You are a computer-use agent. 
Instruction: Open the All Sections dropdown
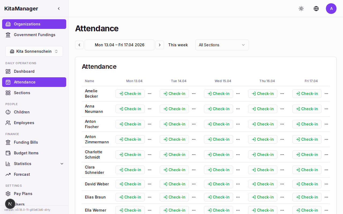[222, 45]
